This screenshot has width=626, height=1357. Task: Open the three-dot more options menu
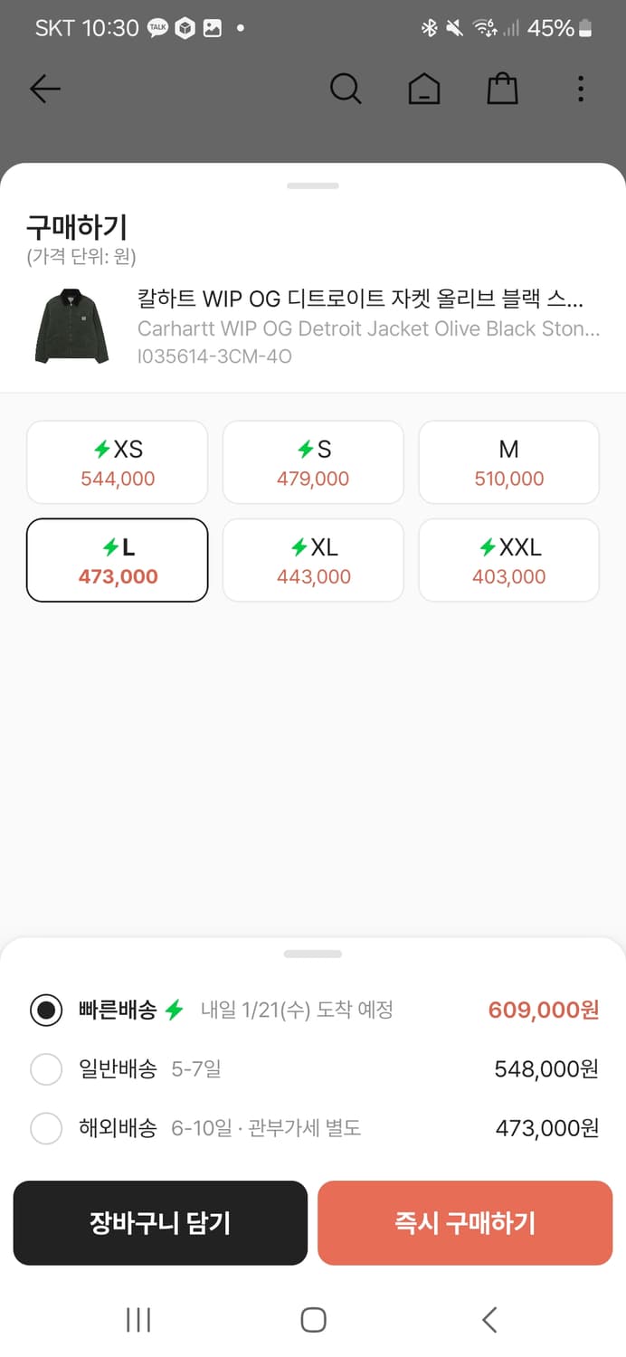581,89
